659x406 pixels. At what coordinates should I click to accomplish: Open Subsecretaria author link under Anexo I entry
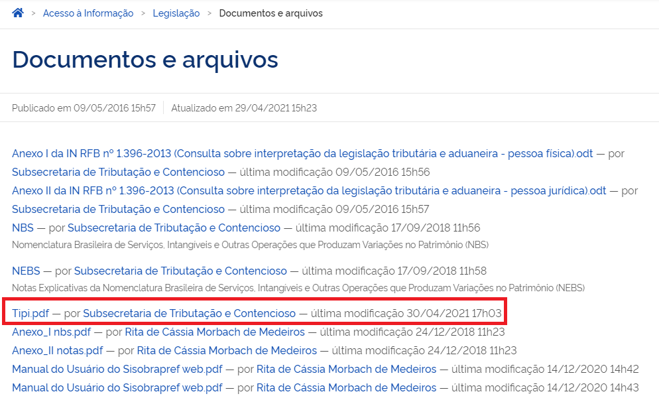[x=118, y=172]
